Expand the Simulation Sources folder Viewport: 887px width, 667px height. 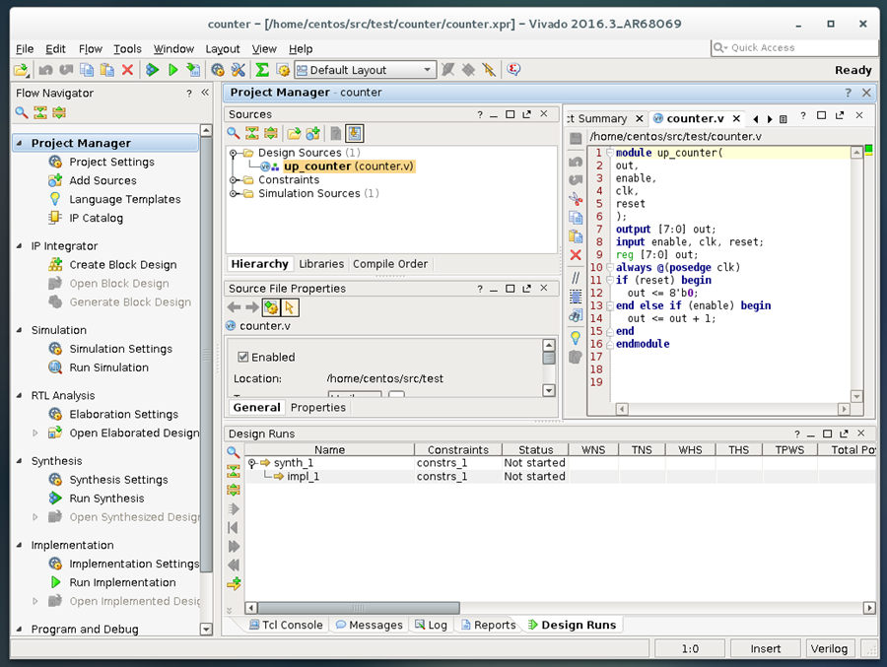(x=235, y=194)
